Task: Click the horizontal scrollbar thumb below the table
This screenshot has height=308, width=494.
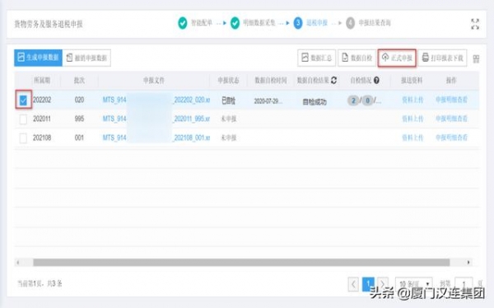Action: 241,262
